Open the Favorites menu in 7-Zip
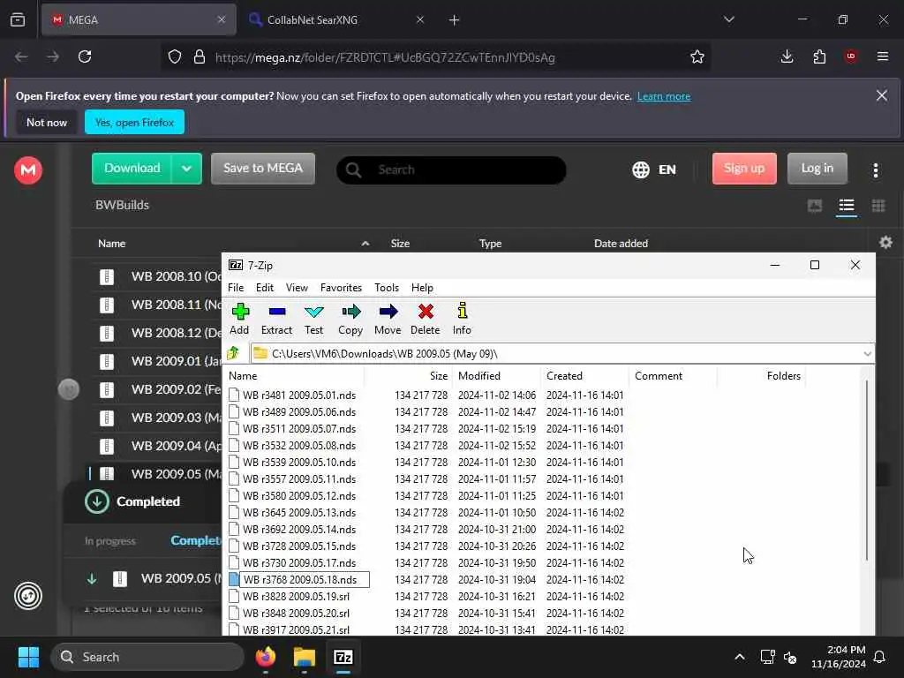The image size is (904, 678). pos(341,287)
